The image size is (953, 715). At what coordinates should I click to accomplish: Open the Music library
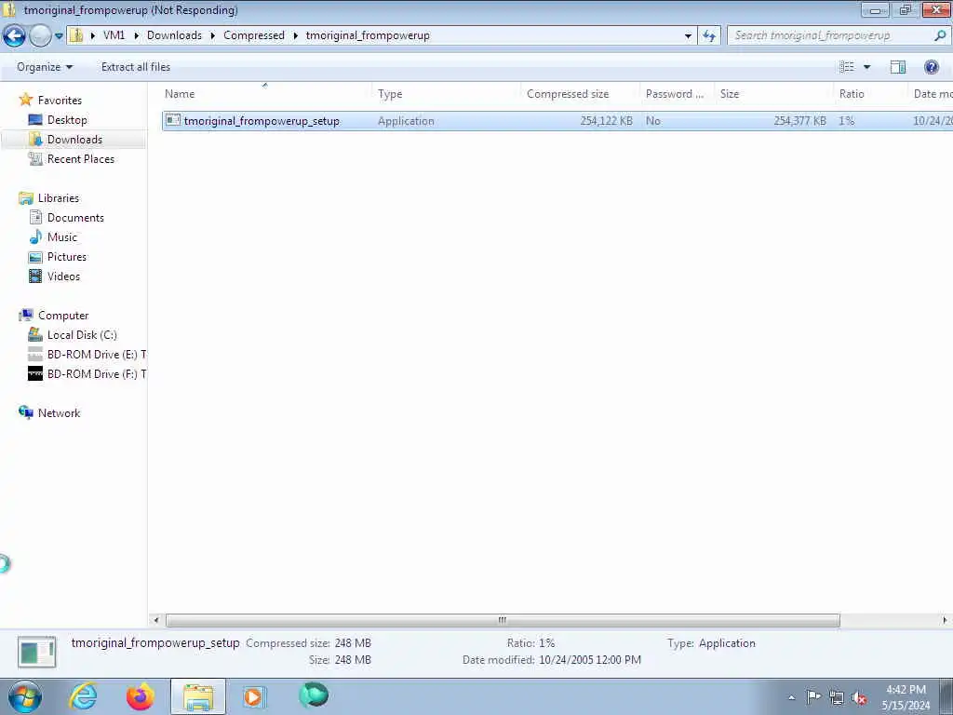62,237
